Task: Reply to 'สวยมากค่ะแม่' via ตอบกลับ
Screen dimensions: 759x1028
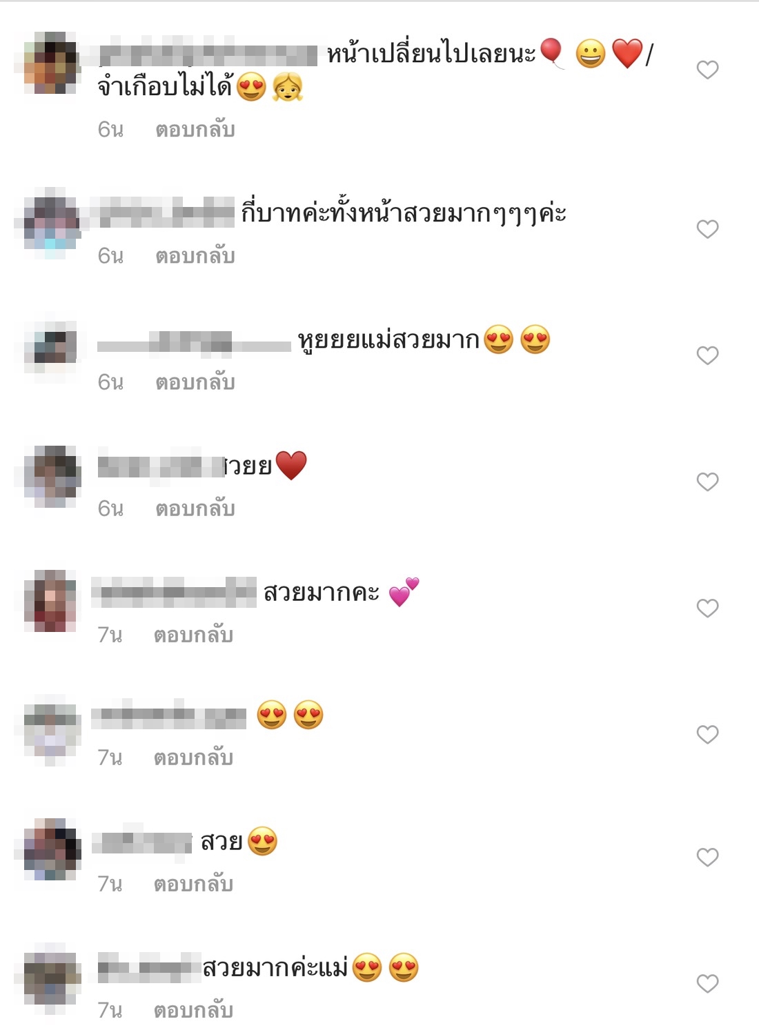Action: click(193, 1010)
